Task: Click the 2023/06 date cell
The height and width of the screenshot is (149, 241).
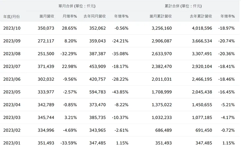Action: 12,79
